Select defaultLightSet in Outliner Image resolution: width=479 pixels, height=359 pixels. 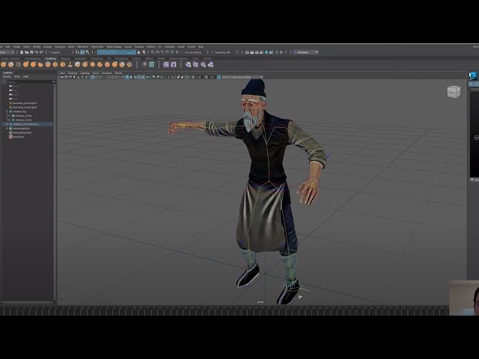pos(22,129)
